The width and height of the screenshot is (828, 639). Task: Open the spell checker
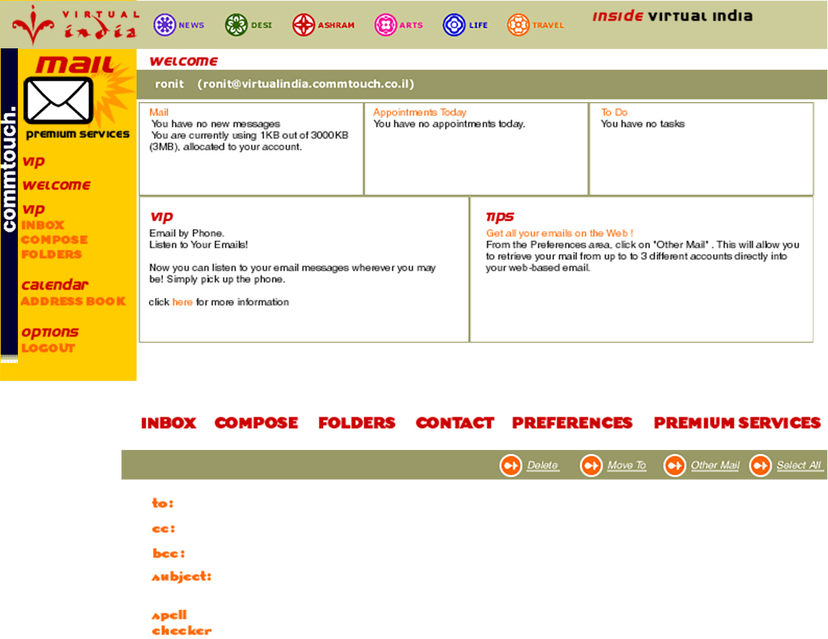pyautogui.click(x=181, y=623)
